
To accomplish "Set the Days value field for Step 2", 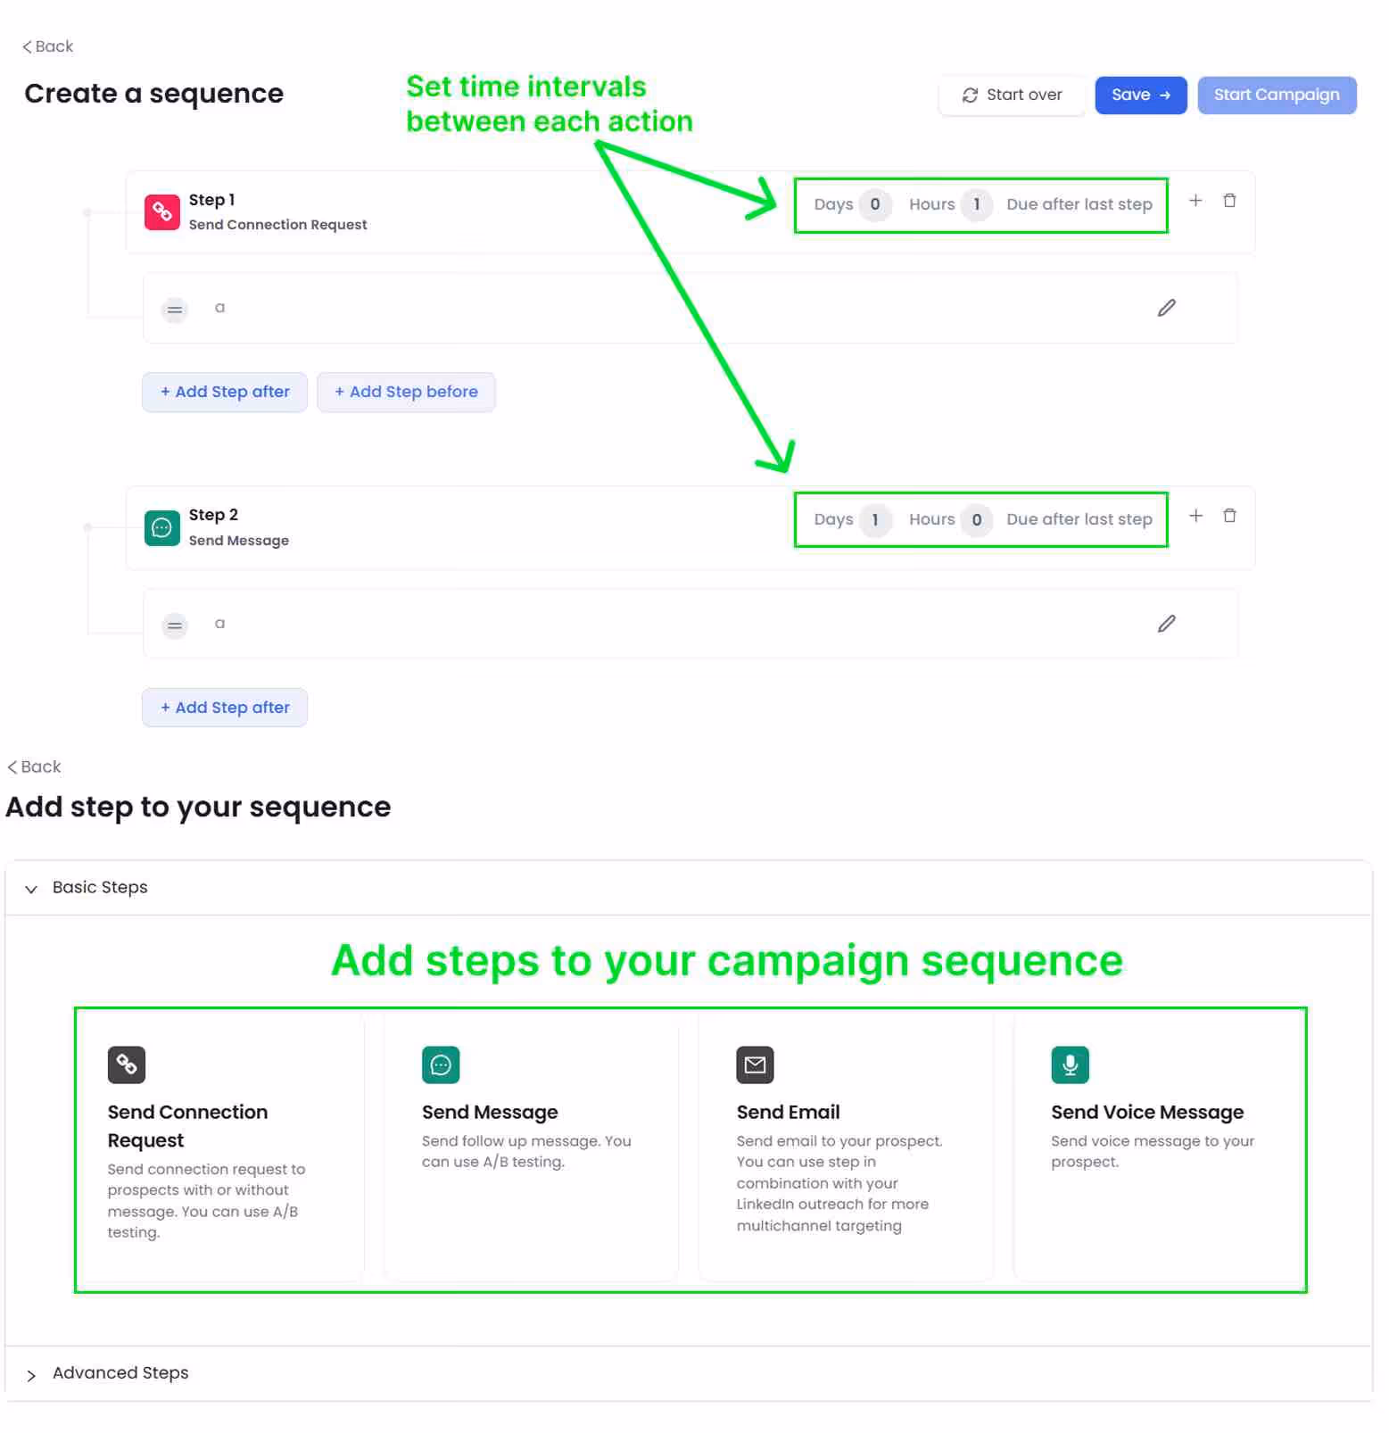I will pyautogui.click(x=875, y=519).
